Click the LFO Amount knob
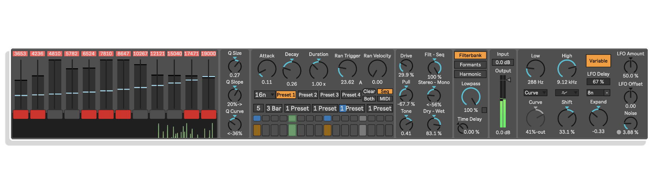 (x=630, y=66)
